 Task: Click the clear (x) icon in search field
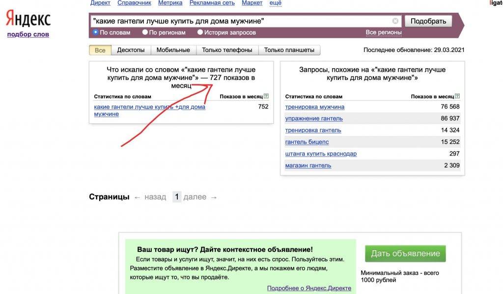395,21
